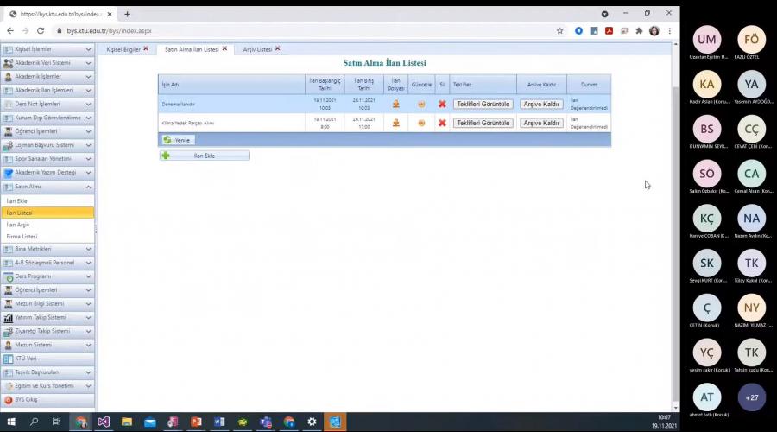The height and width of the screenshot is (432, 777).
Task: Close the Kişisel Bilgiler tab with its X
Action: click(x=146, y=49)
